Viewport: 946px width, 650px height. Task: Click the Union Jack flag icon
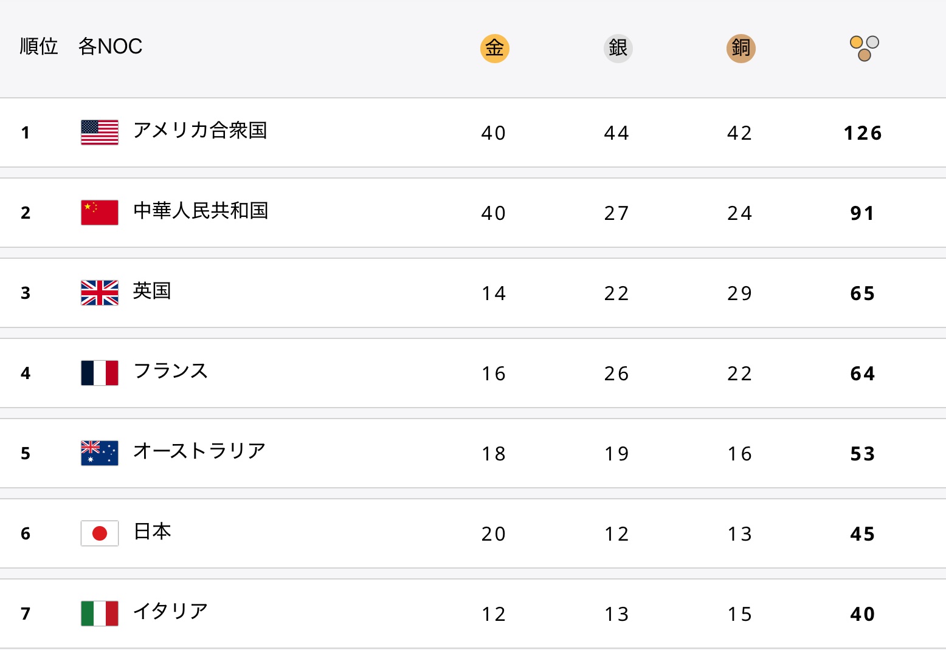pyautogui.click(x=100, y=292)
